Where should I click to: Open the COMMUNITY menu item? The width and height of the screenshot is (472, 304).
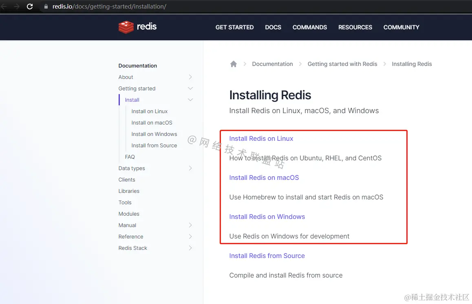pyautogui.click(x=401, y=27)
